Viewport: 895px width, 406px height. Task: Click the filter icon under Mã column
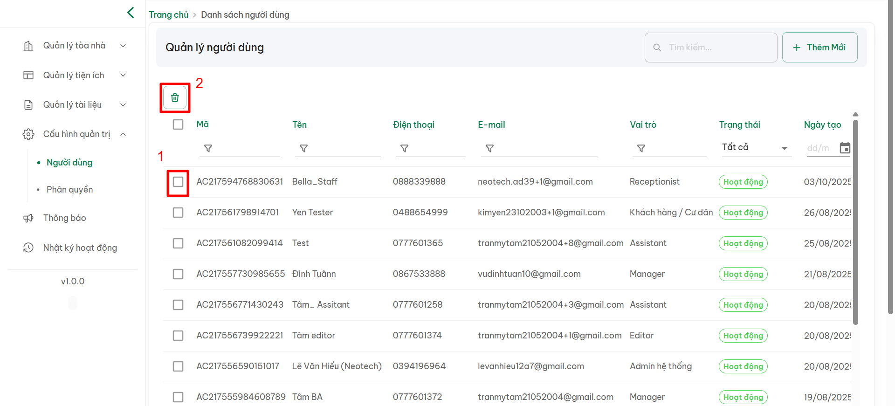click(208, 148)
